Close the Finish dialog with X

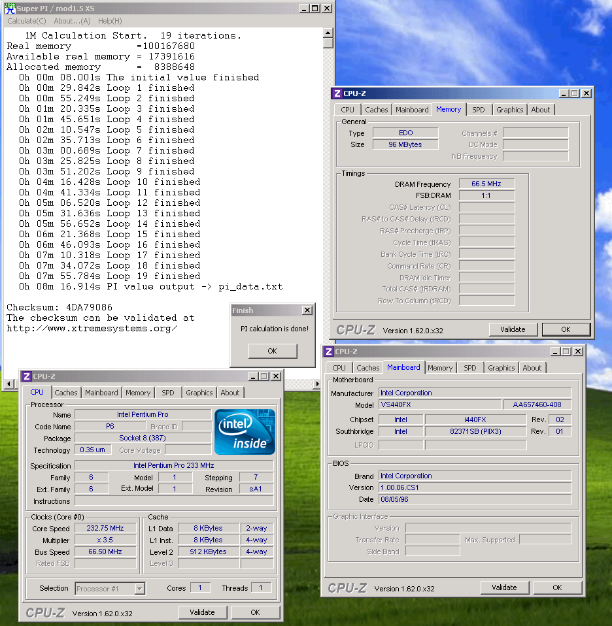click(x=307, y=310)
